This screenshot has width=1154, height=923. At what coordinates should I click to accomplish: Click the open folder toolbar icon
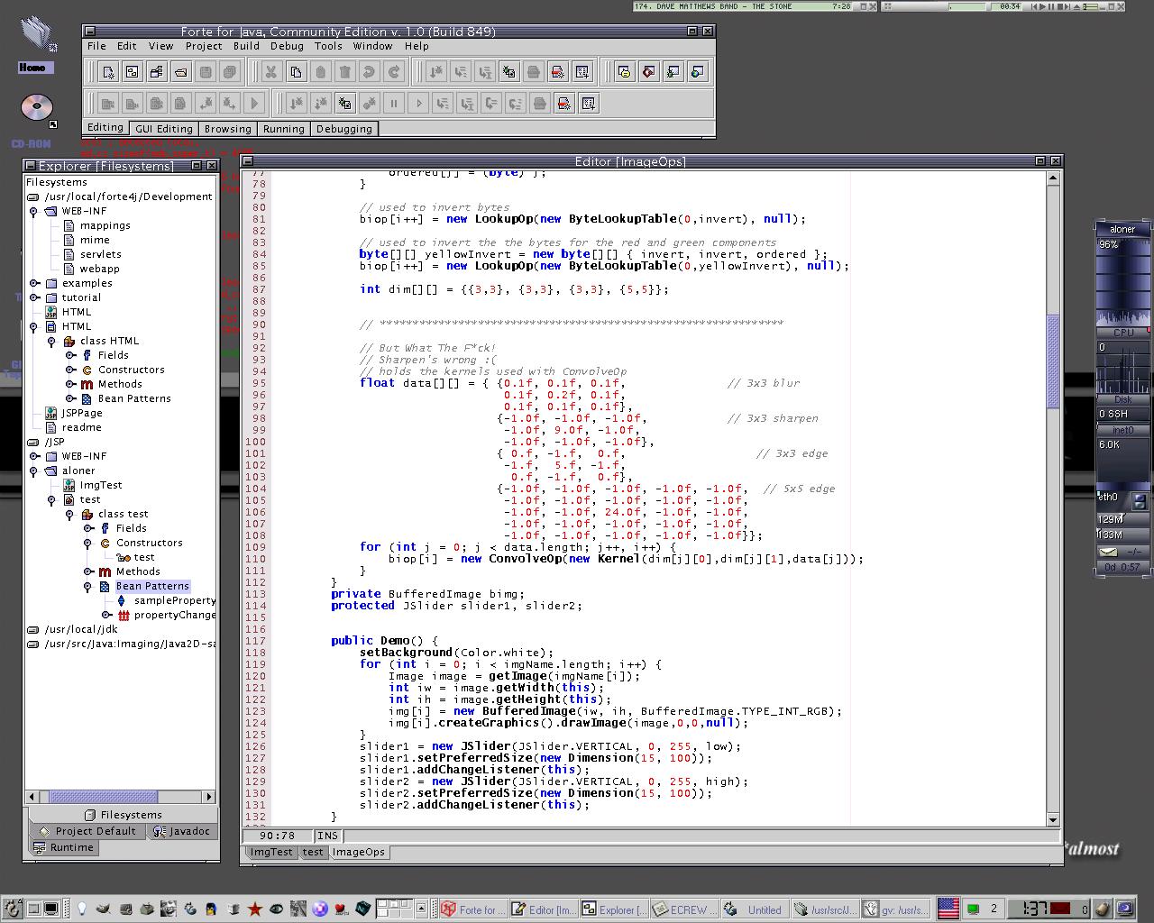(x=180, y=72)
